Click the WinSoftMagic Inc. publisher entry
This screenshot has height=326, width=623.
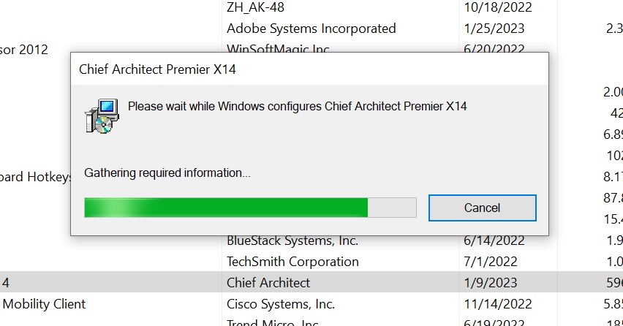[279, 48]
